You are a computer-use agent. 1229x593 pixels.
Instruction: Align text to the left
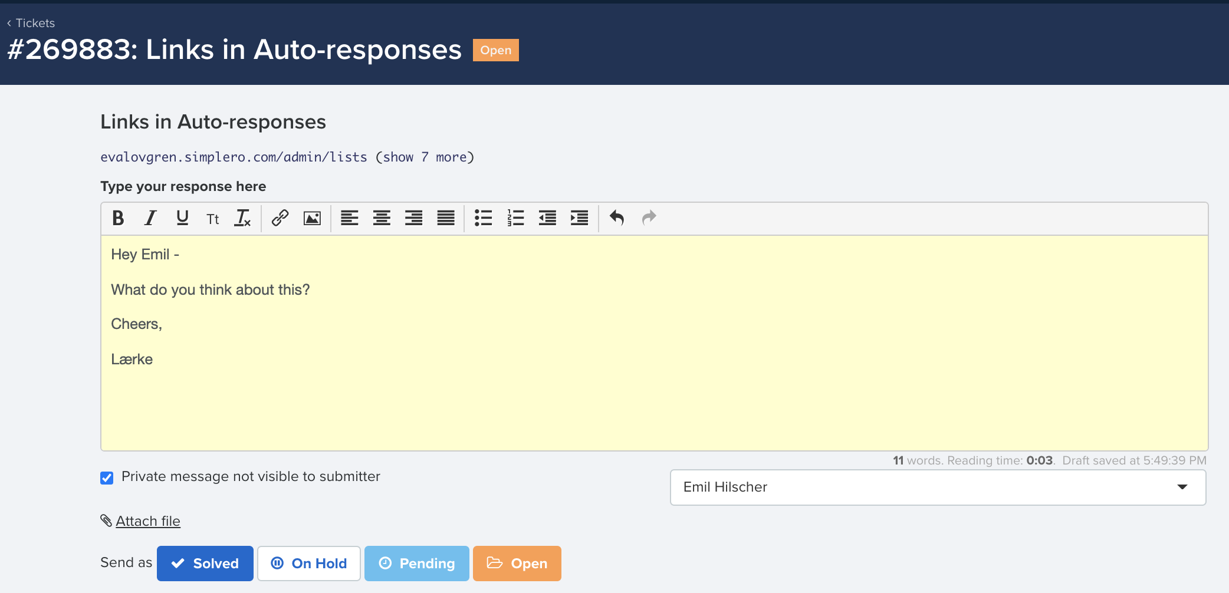tap(350, 218)
